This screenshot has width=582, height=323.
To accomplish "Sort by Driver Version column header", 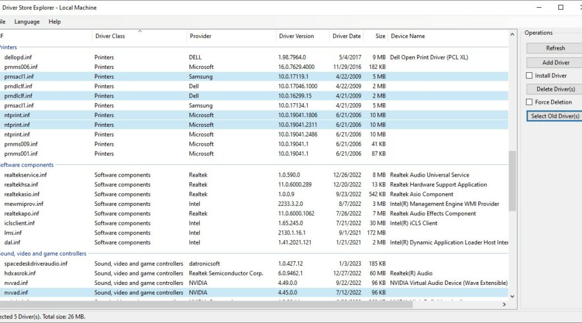I will click(x=302, y=36).
